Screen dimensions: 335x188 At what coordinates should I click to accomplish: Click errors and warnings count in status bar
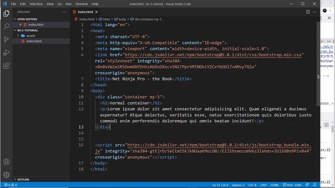point(10,185)
